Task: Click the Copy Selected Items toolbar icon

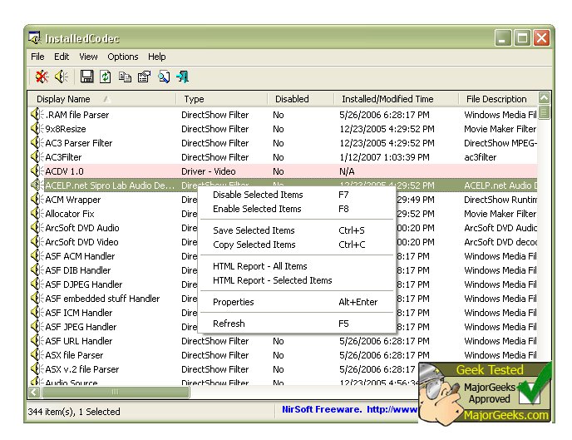Action: point(125,77)
